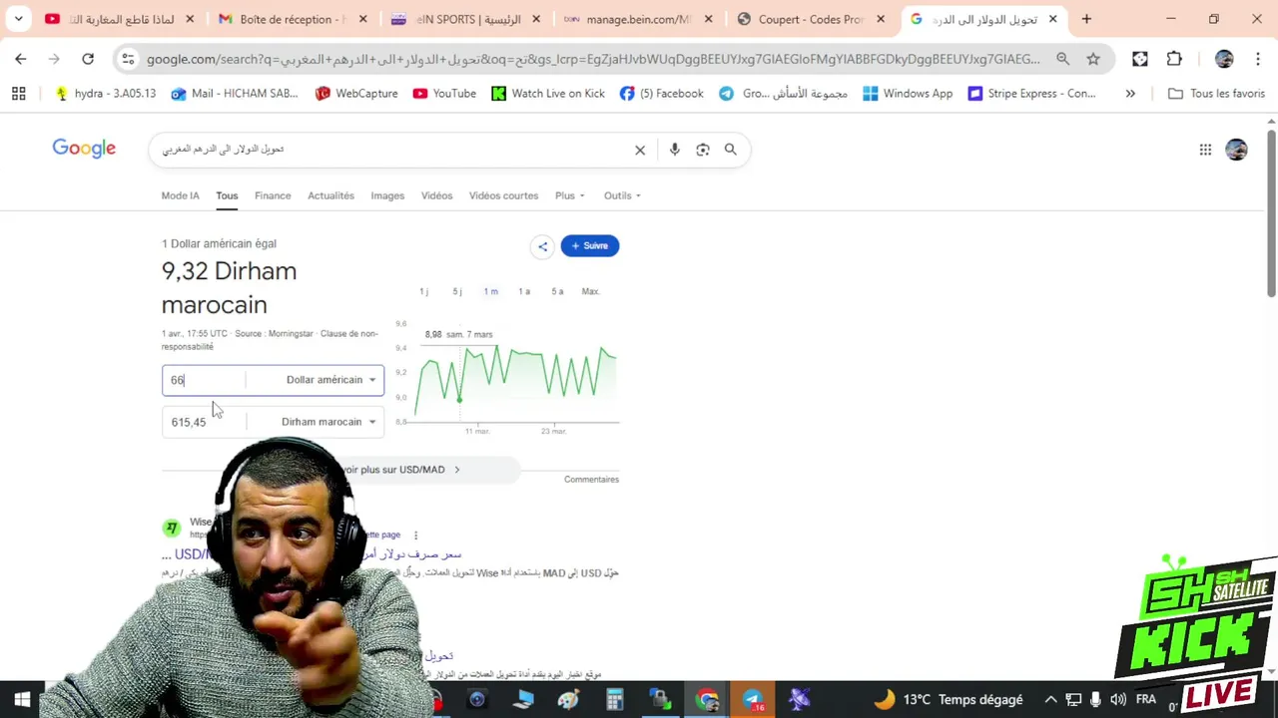Open the Dollar américain currency dropdown

coord(330,380)
